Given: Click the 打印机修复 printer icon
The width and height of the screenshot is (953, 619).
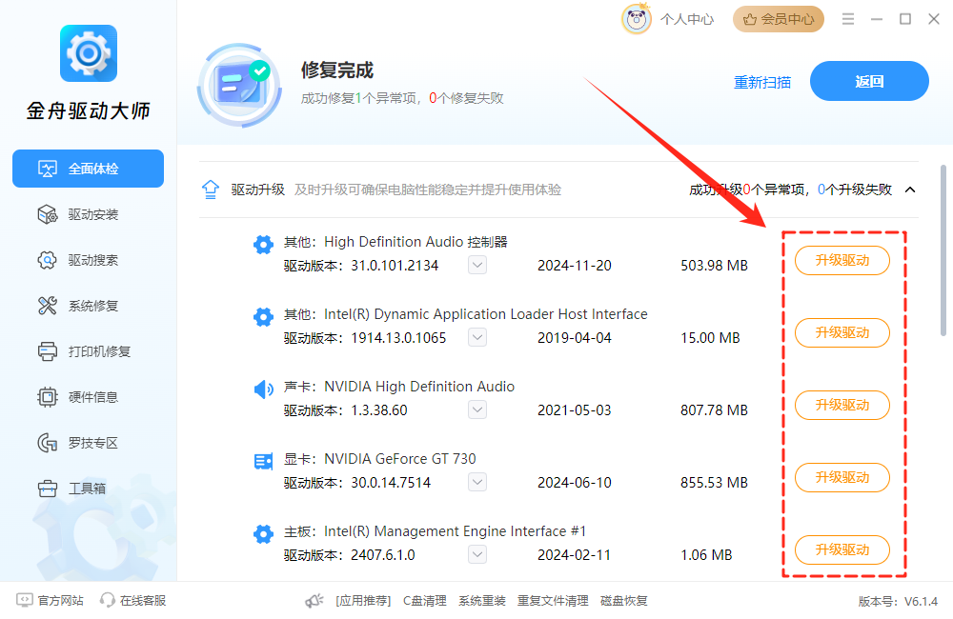Looking at the screenshot, I should point(48,351).
